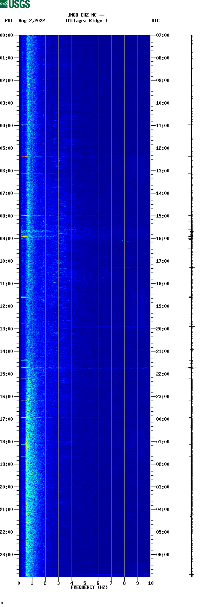208x607 pixels.
Task: Click the 19:00 UTC time label
Action: point(163,306)
